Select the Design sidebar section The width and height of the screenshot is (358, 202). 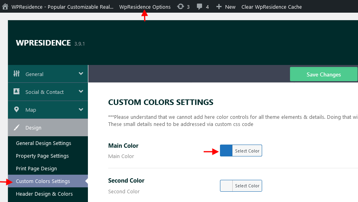pyautogui.click(x=48, y=128)
